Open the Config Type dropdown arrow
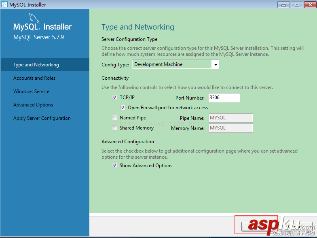 click(216, 65)
